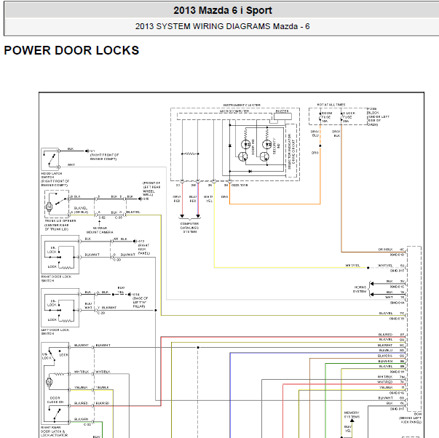Click the 'RIGHT DOOR LOCK SWITCH' label
The image size is (439, 438).
(x=56, y=279)
